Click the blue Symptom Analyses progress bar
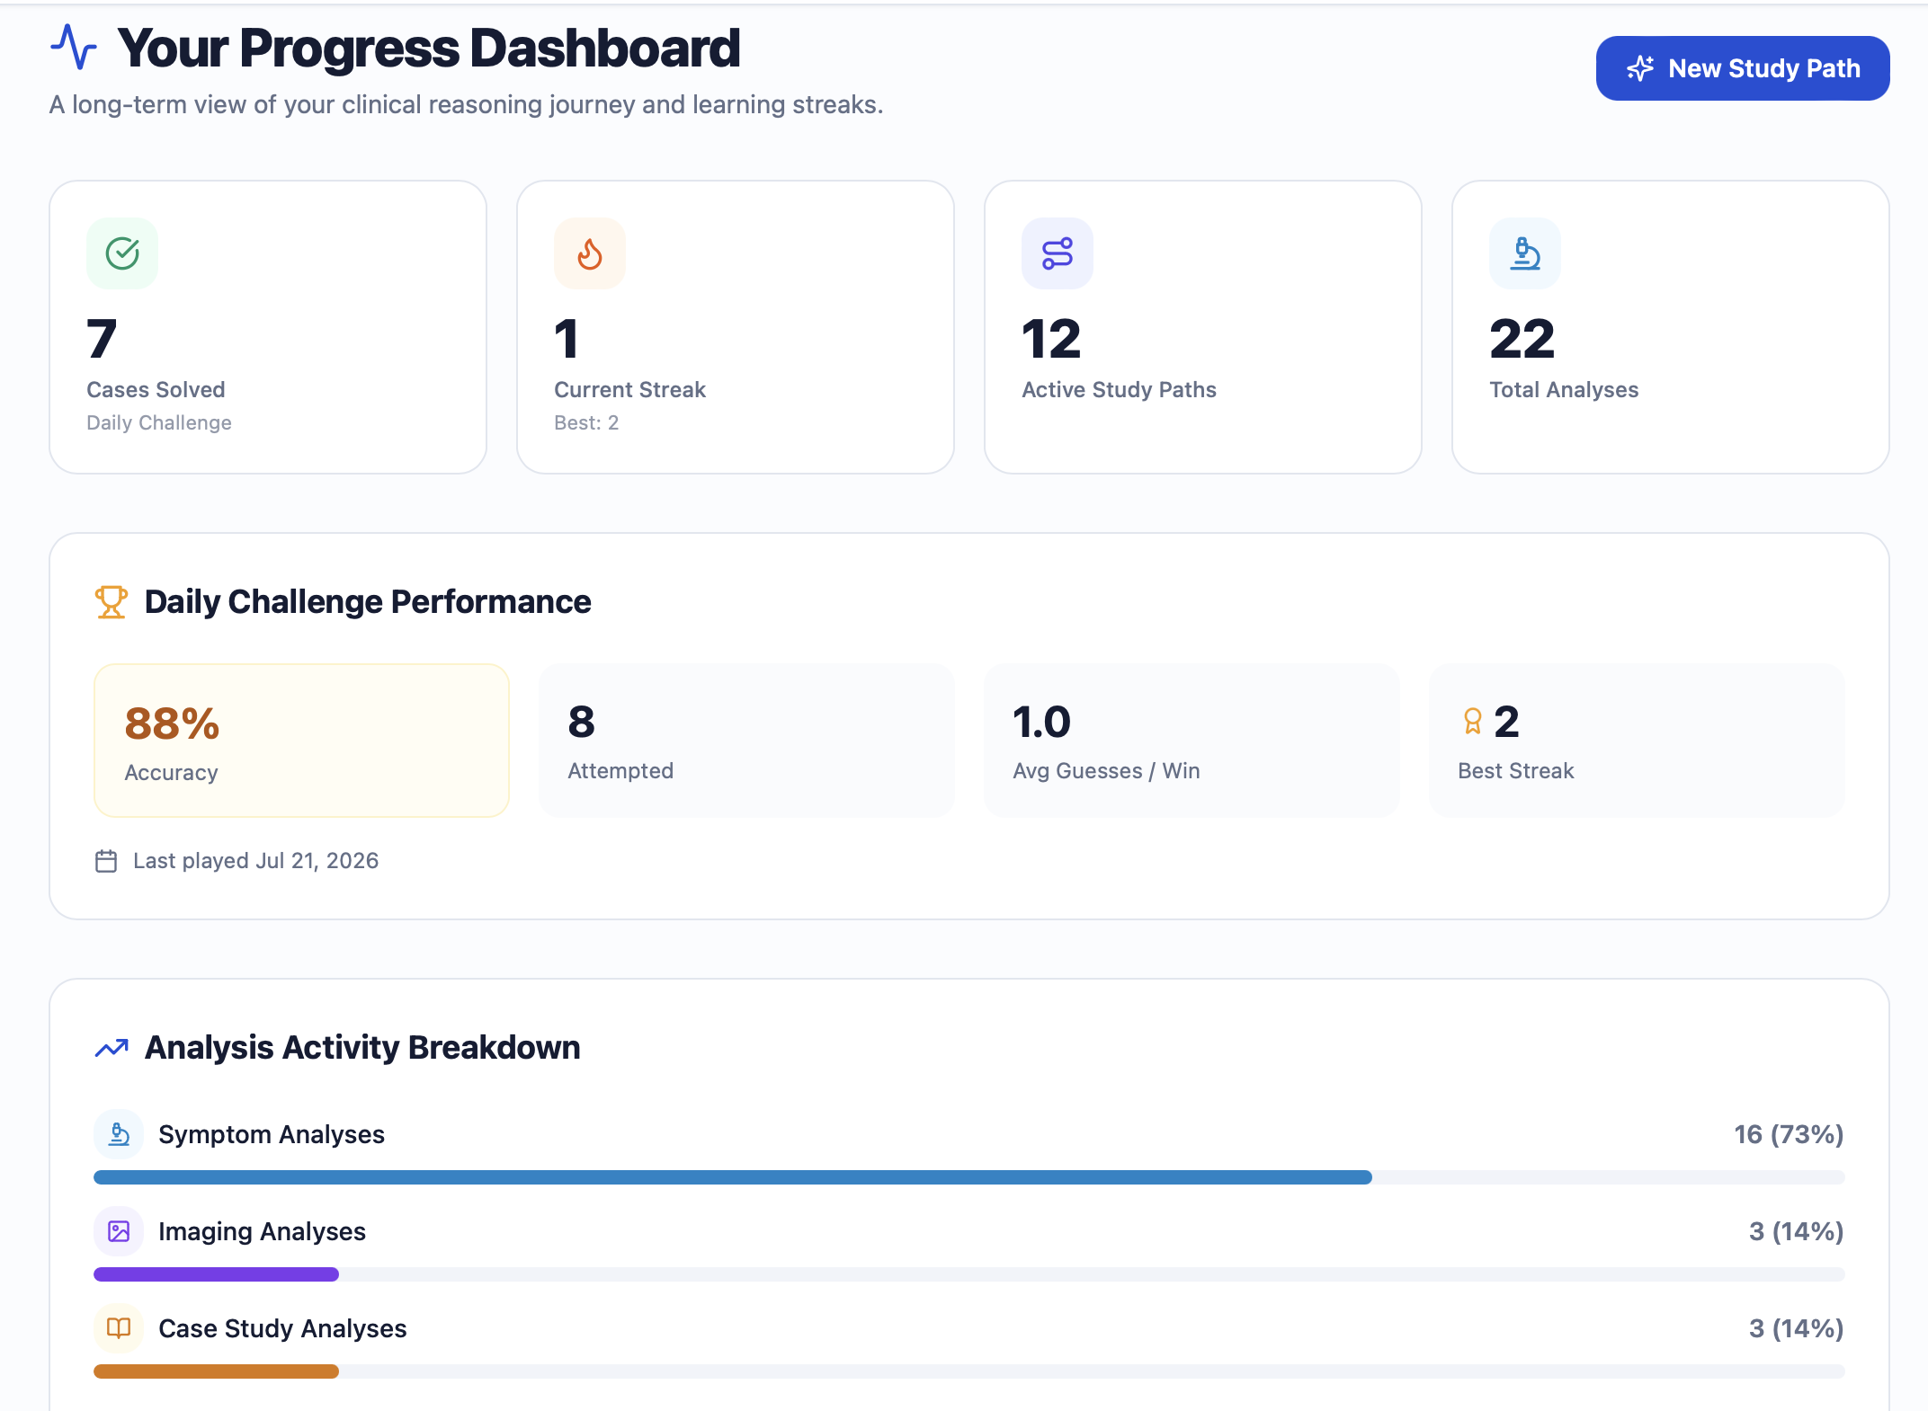This screenshot has width=1928, height=1411. (x=733, y=1177)
